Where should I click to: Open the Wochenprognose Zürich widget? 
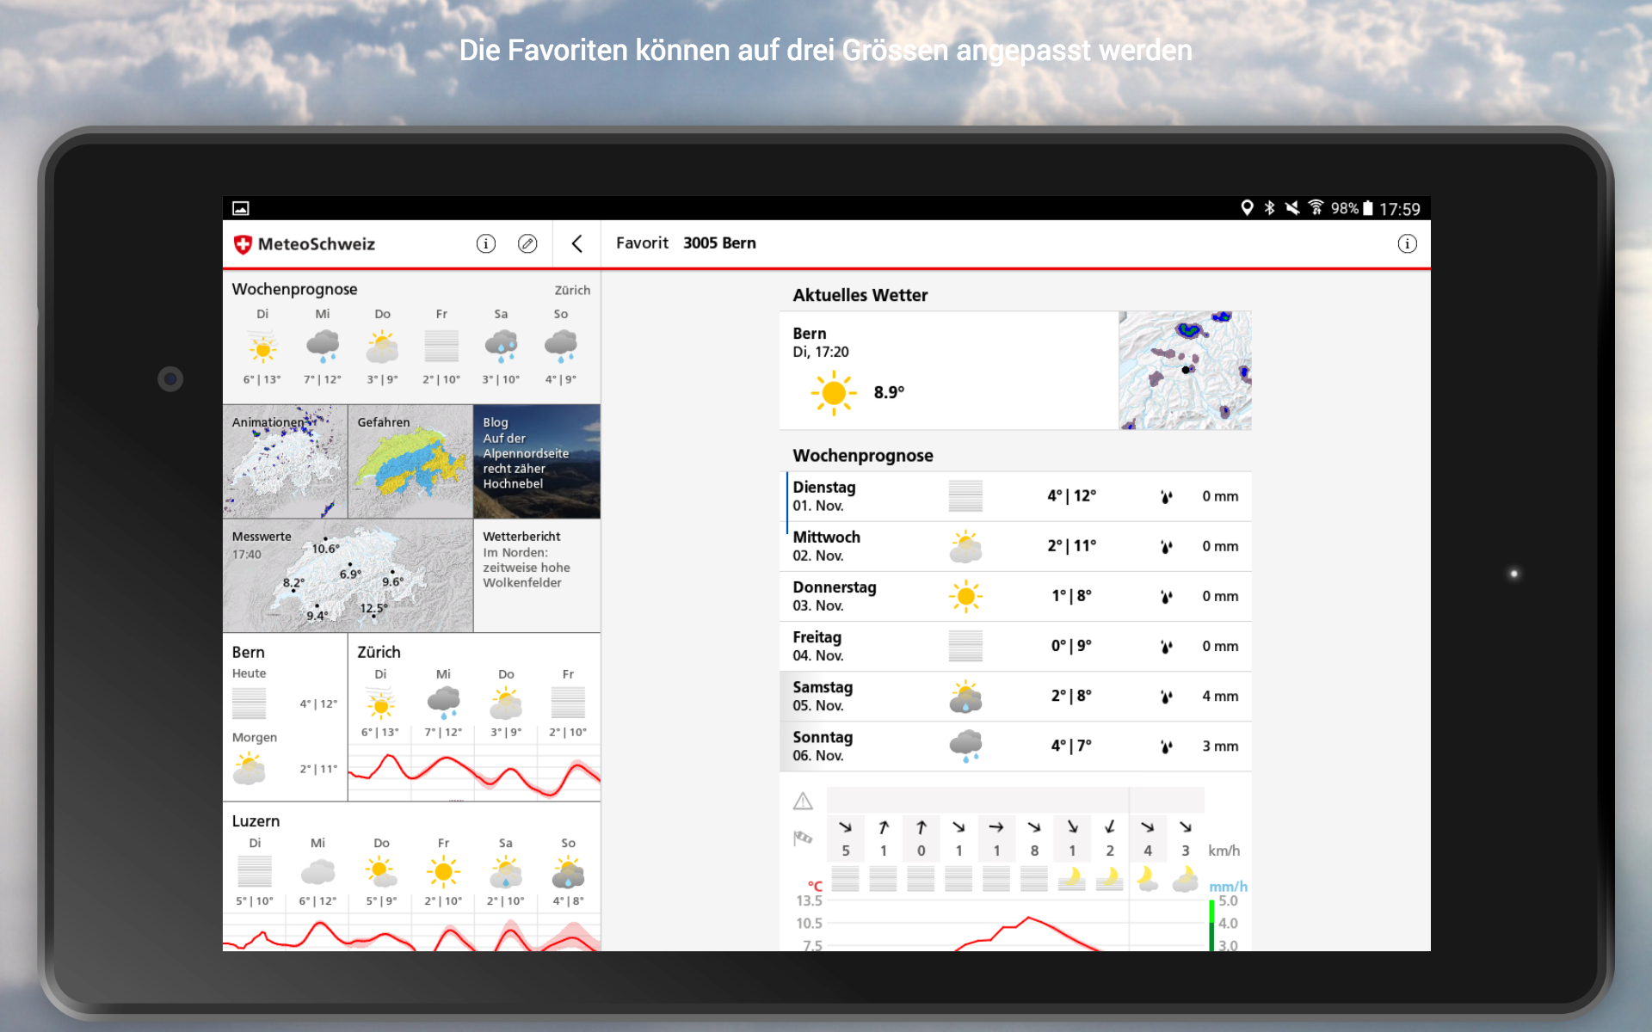[411, 338]
